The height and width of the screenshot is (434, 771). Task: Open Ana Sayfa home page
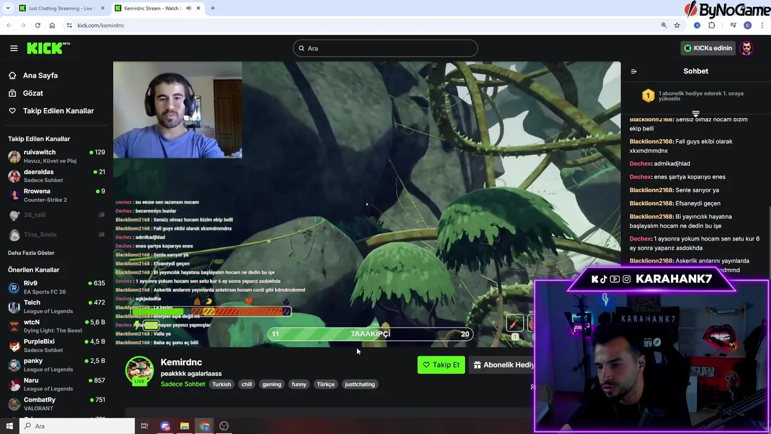(34, 75)
